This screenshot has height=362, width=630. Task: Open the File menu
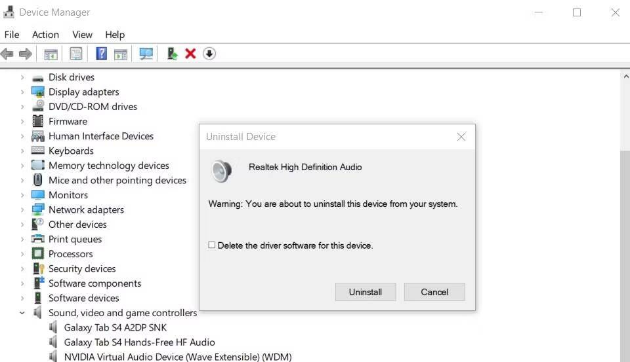[x=12, y=35]
